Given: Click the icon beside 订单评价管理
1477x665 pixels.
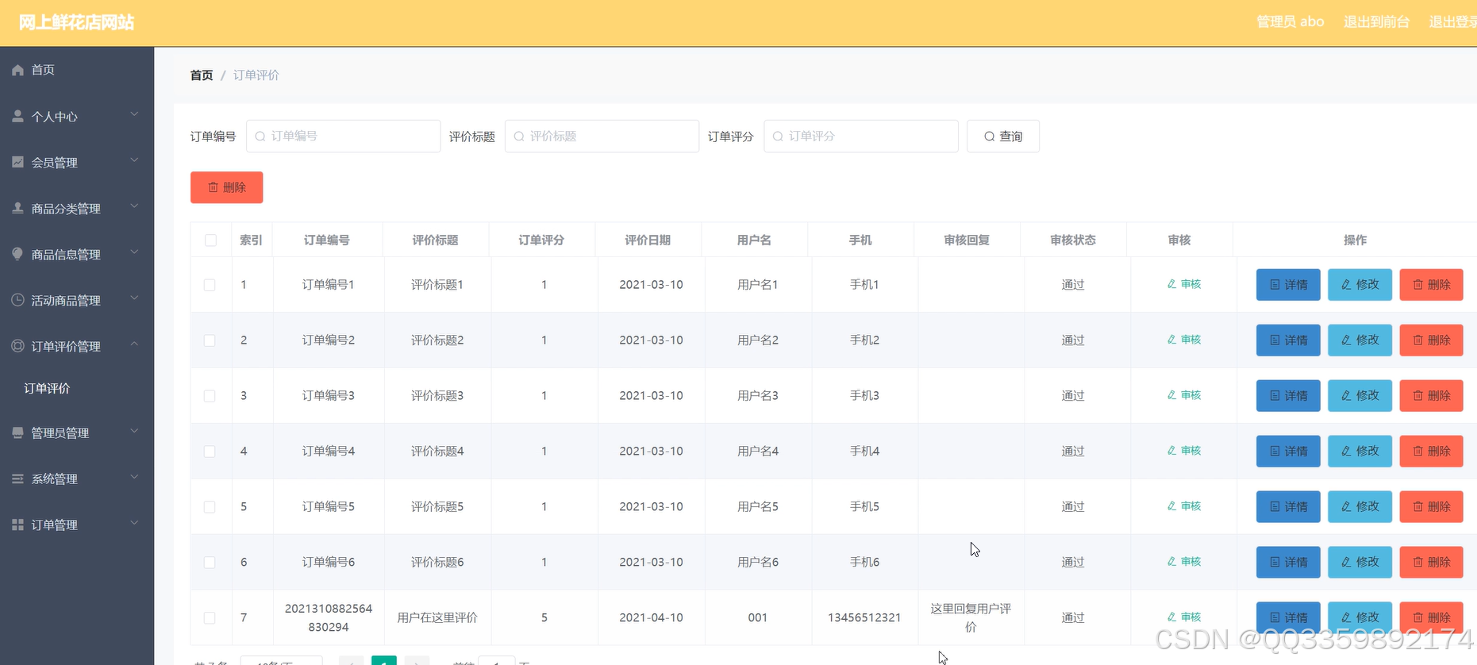Looking at the screenshot, I should (x=17, y=346).
